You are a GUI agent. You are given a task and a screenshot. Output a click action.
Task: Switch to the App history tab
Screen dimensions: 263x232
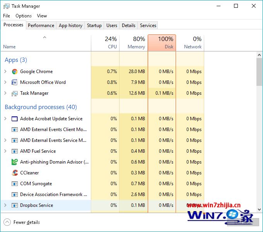point(70,26)
